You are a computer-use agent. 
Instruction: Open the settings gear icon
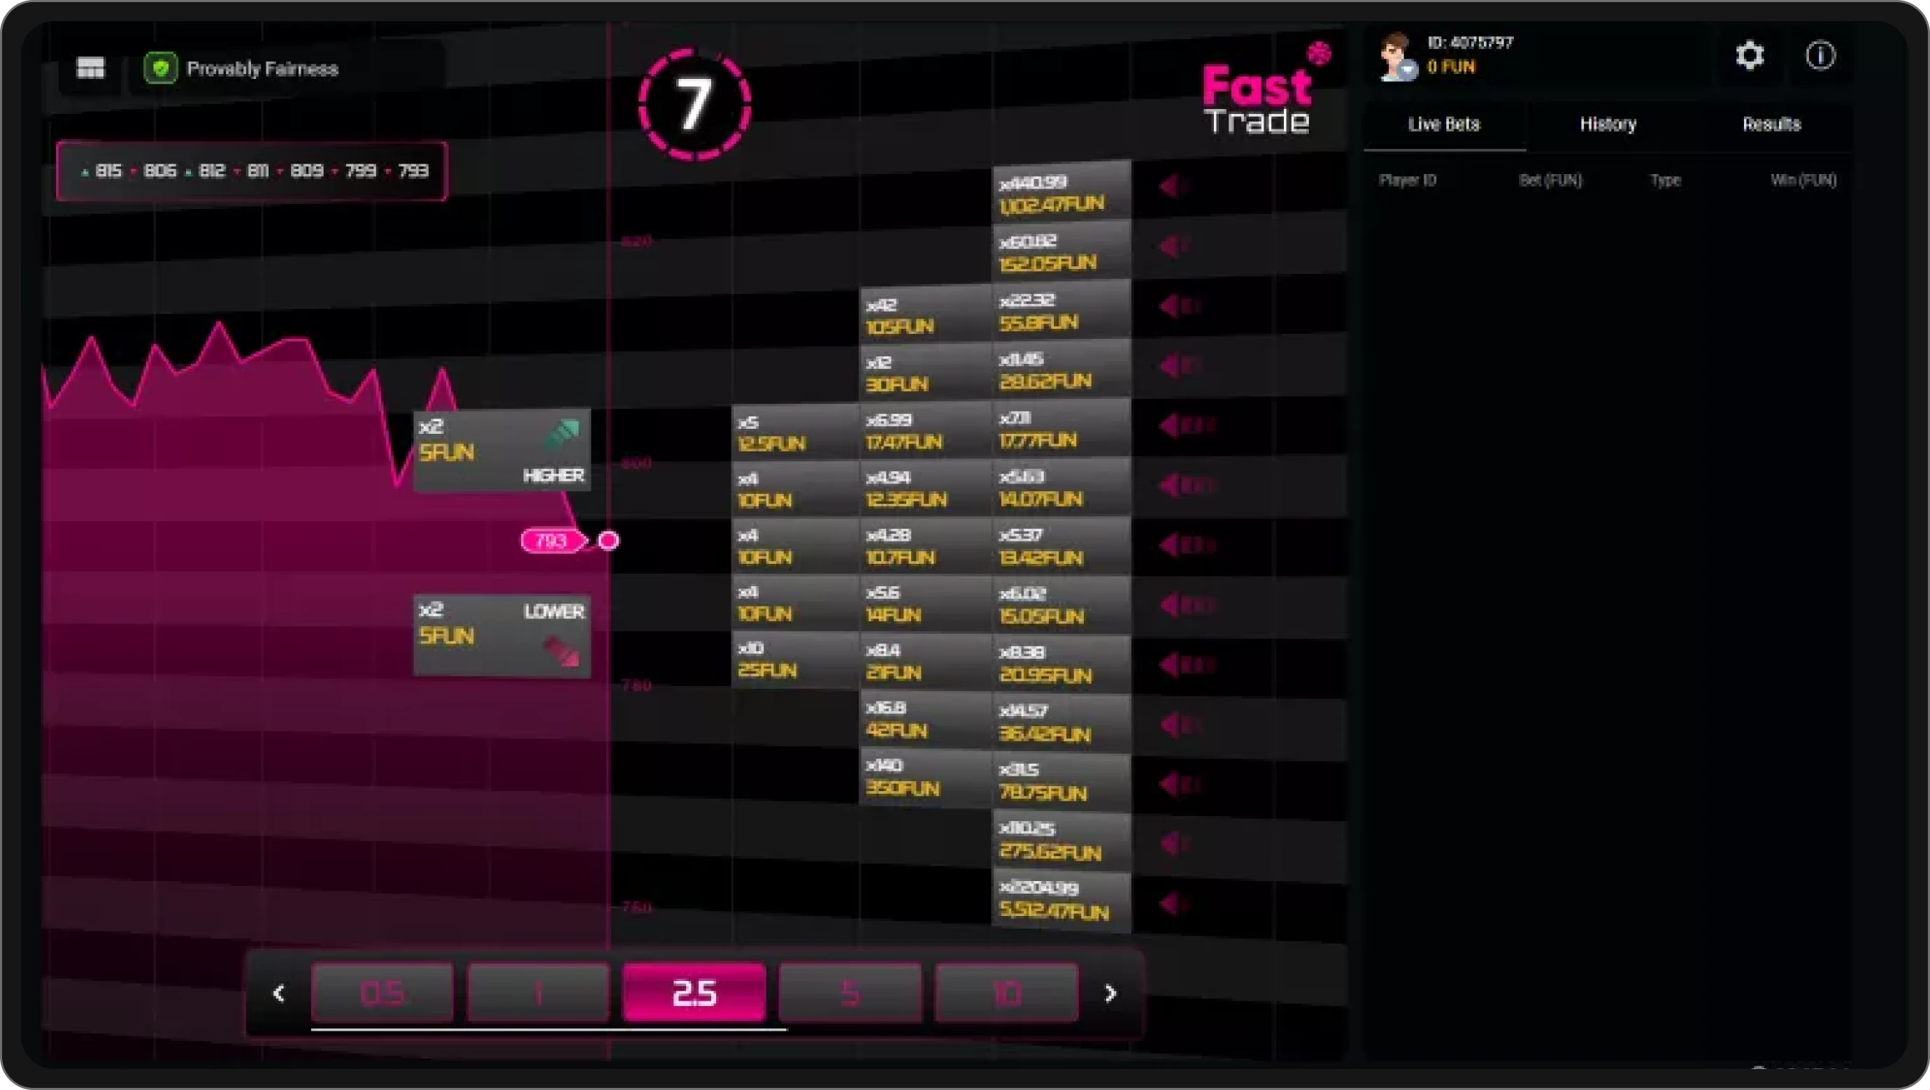pyautogui.click(x=1750, y=56)
